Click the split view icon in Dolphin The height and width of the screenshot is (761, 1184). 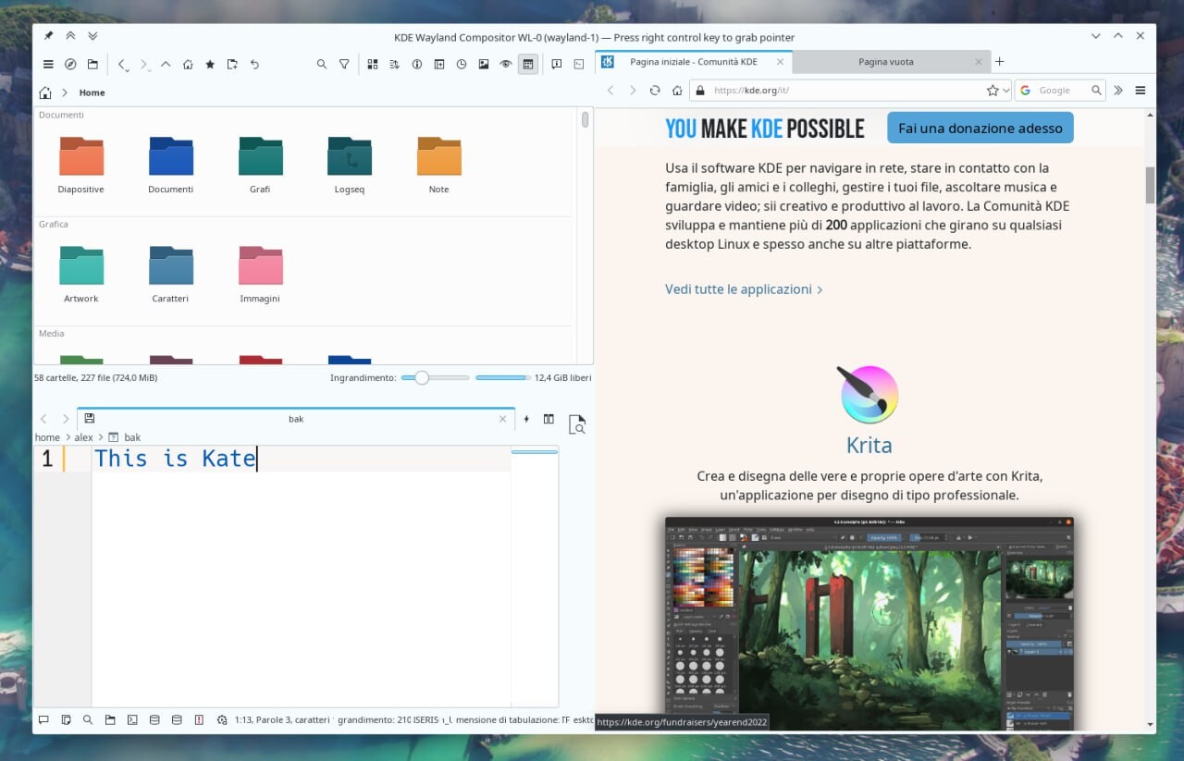pos(439,65)
